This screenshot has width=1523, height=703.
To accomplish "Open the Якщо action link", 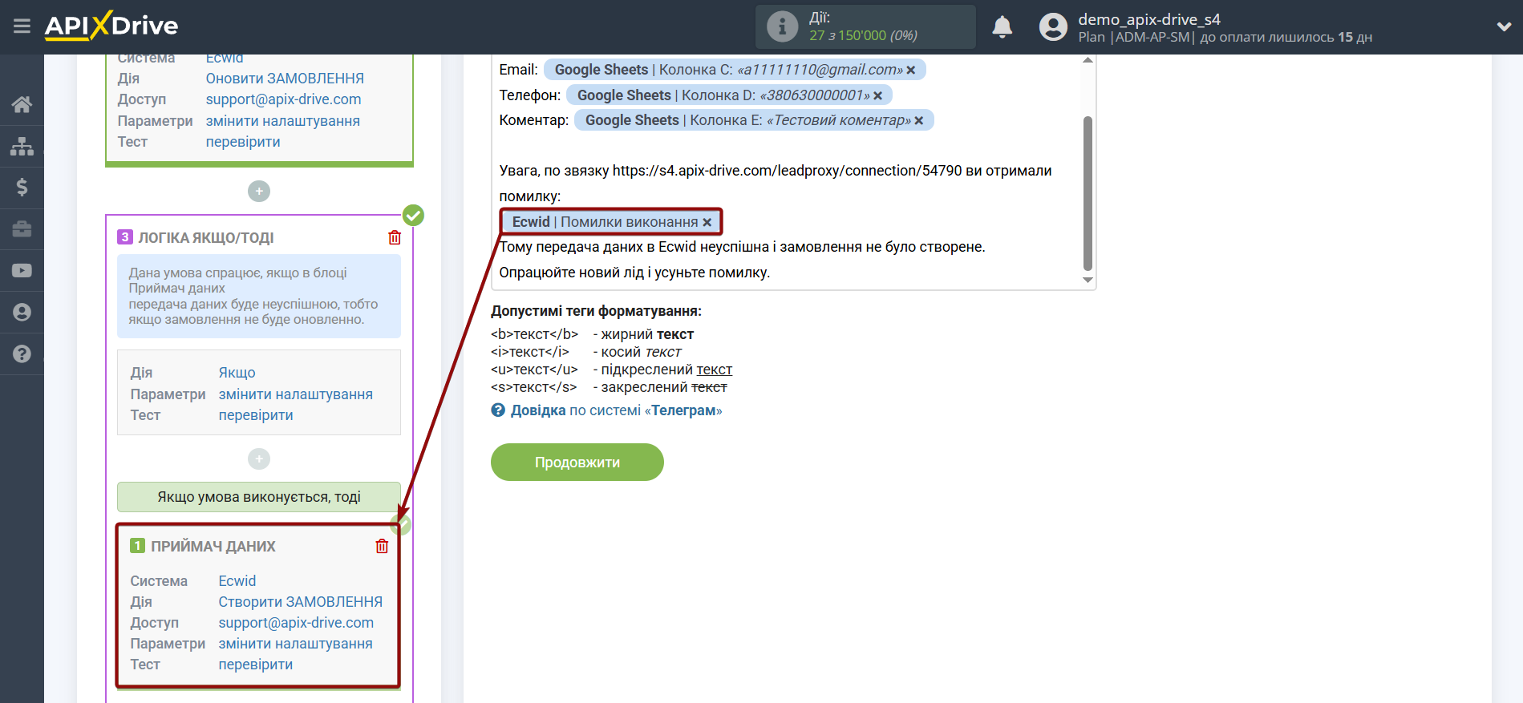I will pos(237,373).
